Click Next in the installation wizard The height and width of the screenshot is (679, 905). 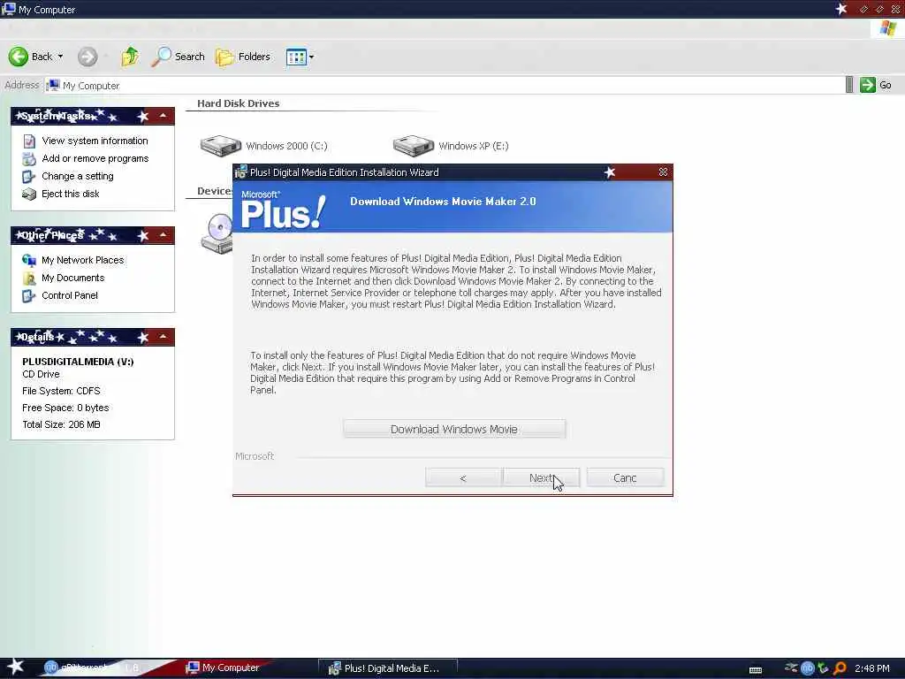(x=542, y=478)
